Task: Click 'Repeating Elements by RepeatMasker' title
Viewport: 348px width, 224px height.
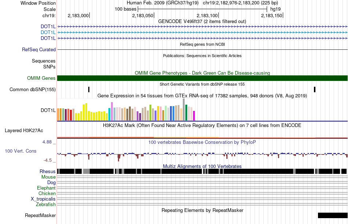Action: tap(203, 210)
